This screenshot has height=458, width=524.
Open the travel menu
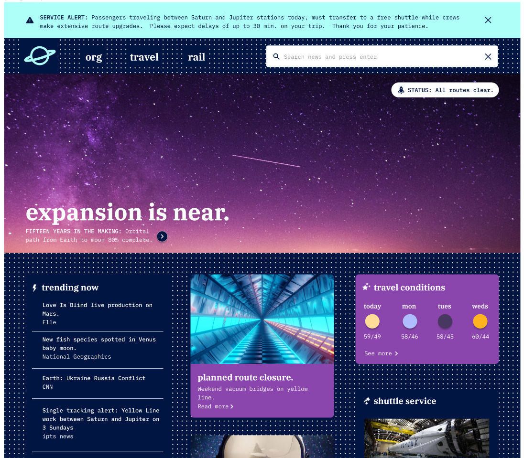(x=144, y=57)
